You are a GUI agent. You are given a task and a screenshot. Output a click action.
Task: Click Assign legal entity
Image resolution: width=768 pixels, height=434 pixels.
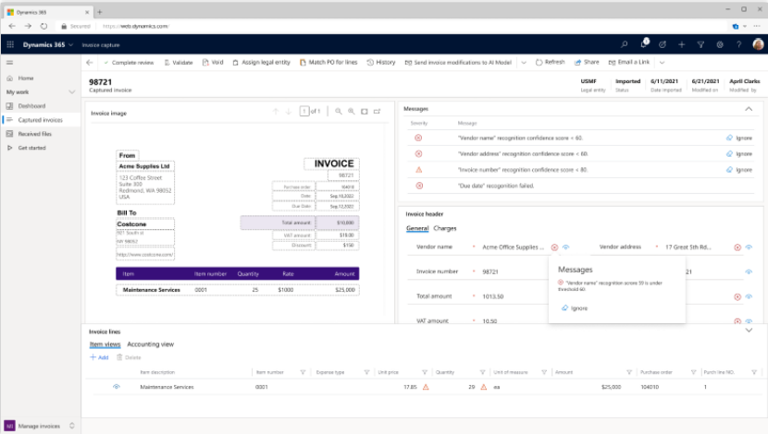click(261, 63)
